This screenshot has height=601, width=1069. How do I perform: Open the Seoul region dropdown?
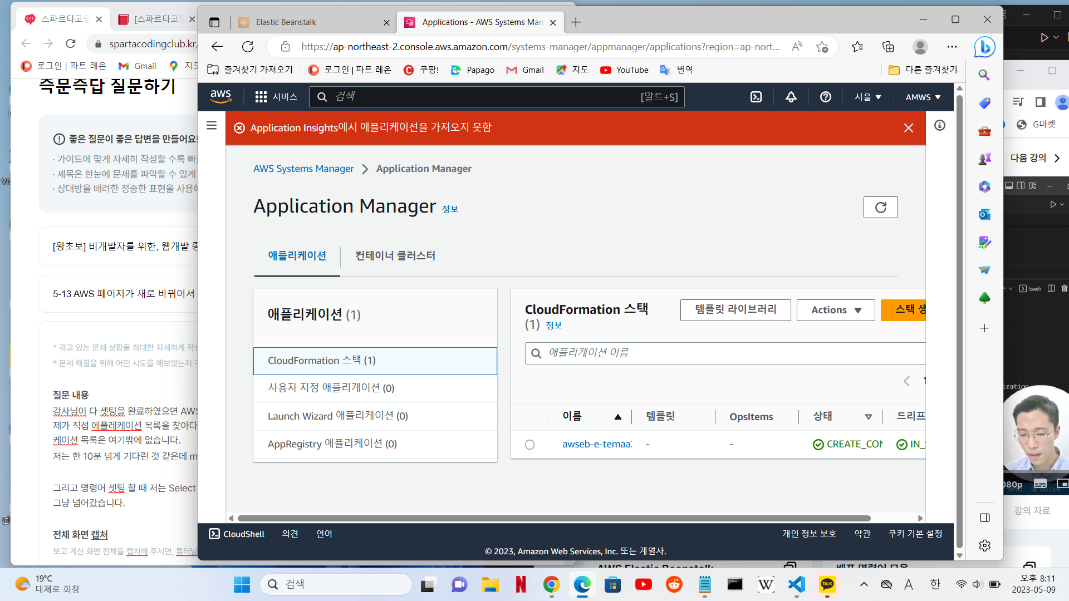pyautogui.click(x=868, y=97)
